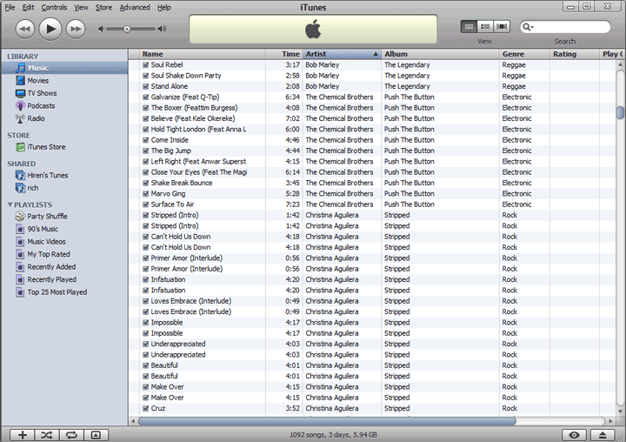The image size is (626, 442).
Task: Uncheck the Come Inside checkbox
Action: pyautogui.click(x=146, y=140)
